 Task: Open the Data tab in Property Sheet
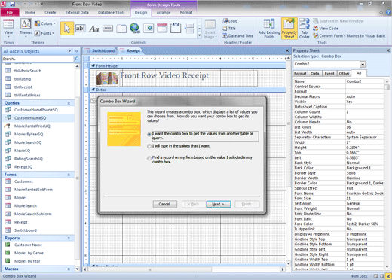pyautogui.click(x=314, y=74)
